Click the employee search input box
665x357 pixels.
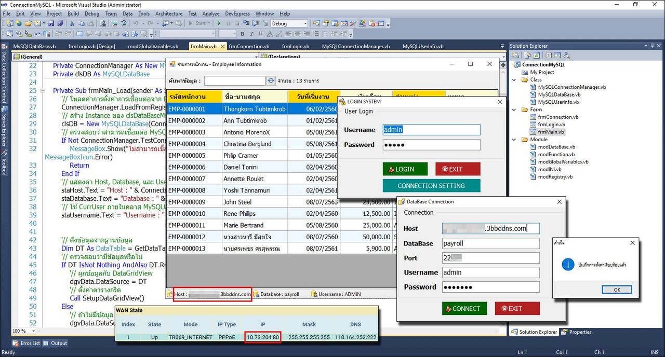coord(234,81)
